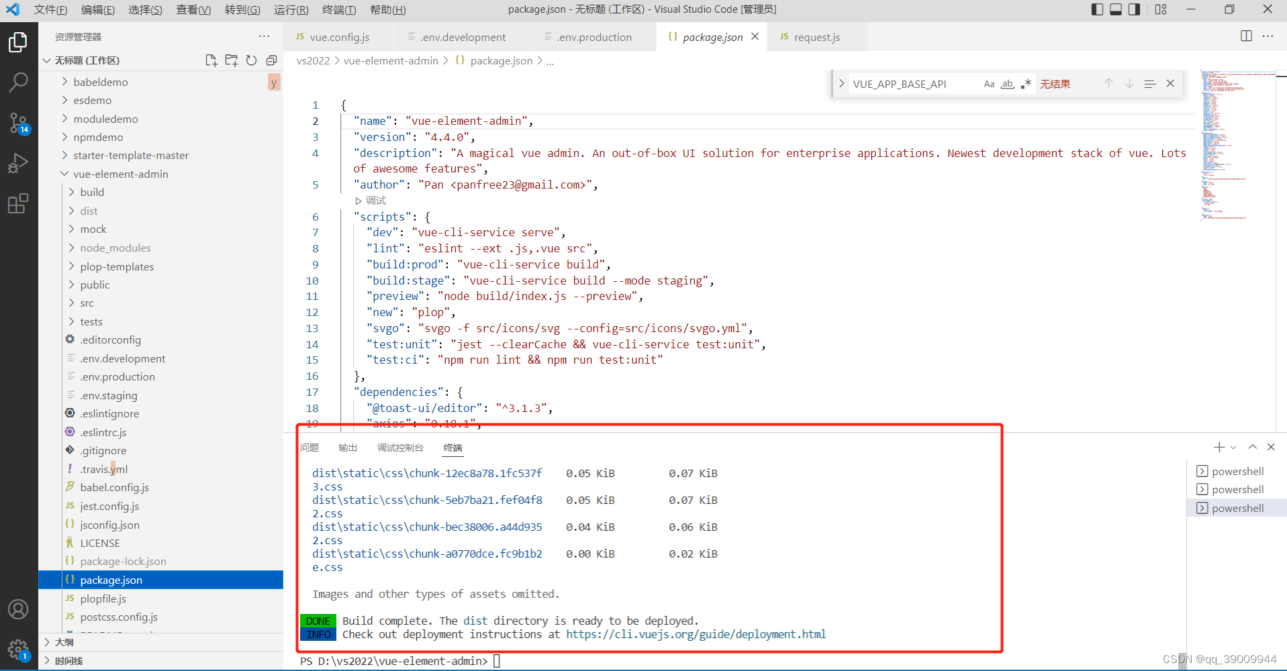The height and width of the screenshot is (671, 1287).
Task: Expand the babeldemo folder
Action: pos(101,82)
